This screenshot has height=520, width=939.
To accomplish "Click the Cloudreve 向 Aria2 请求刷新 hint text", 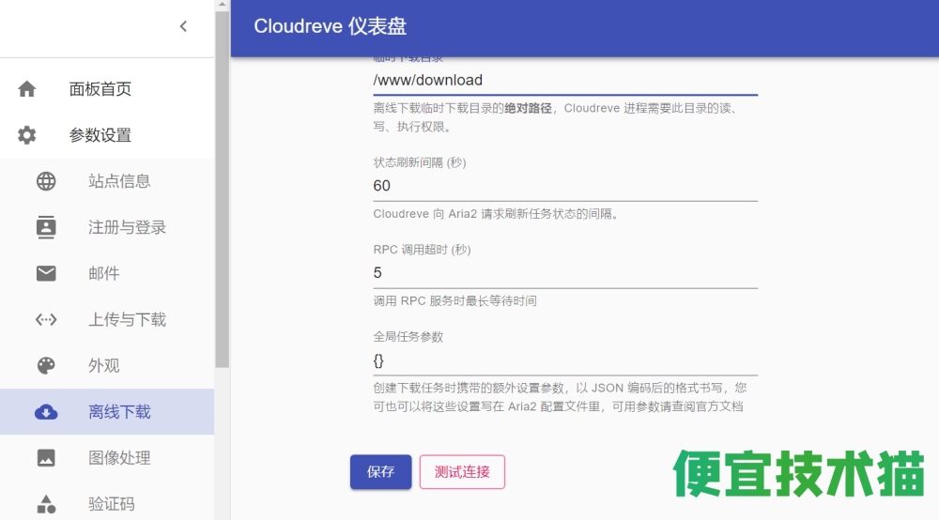I will coord(496,214).
